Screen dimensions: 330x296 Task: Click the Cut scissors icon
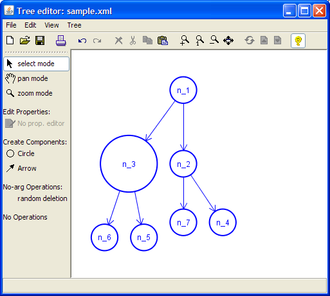pos(133,40)
